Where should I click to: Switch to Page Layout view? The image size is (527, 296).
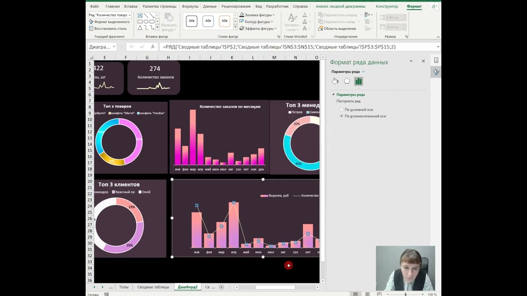pyautogui.click(x=367, y=294)
